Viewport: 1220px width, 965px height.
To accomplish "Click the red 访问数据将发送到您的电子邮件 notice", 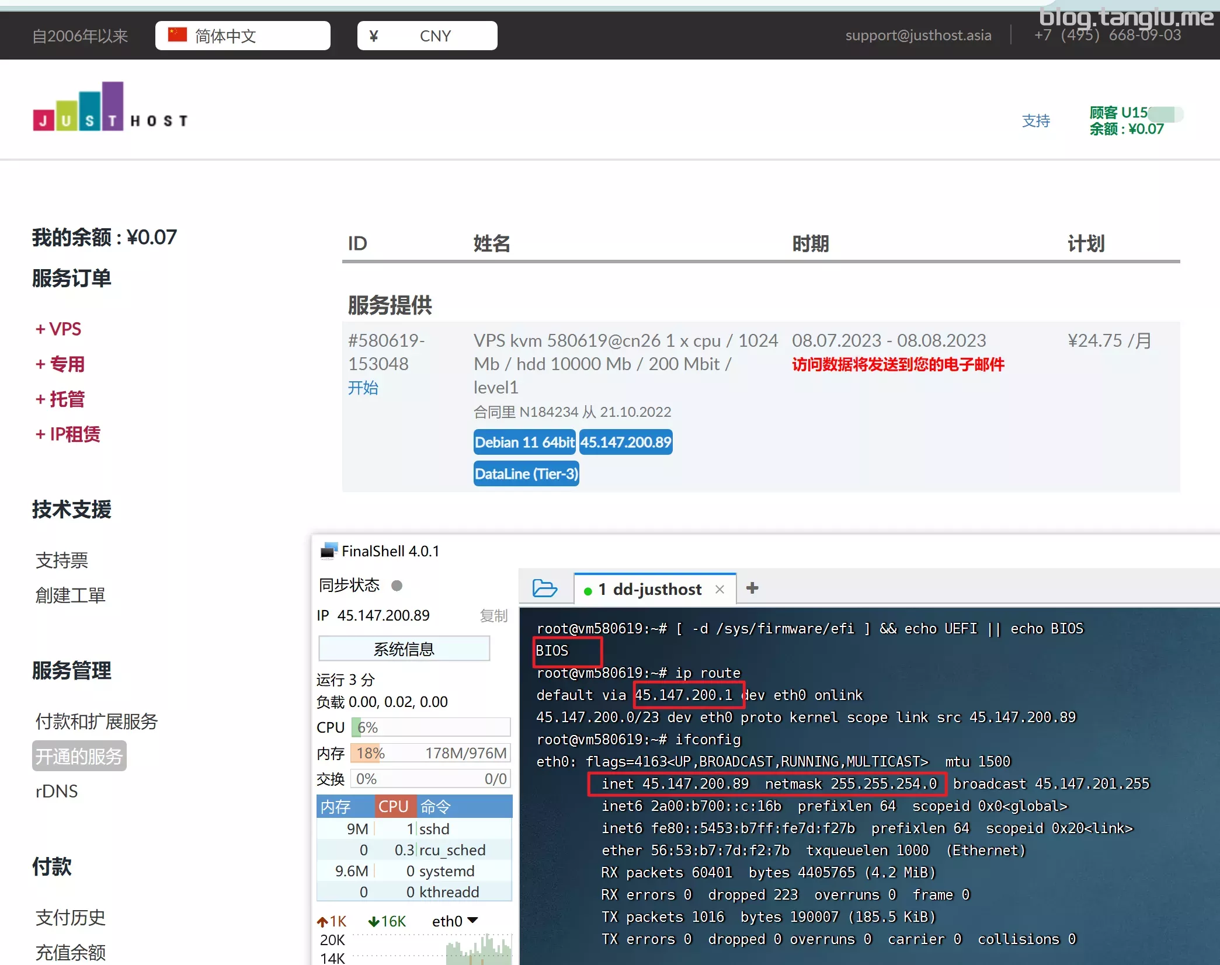I will [x=898, y=364].
